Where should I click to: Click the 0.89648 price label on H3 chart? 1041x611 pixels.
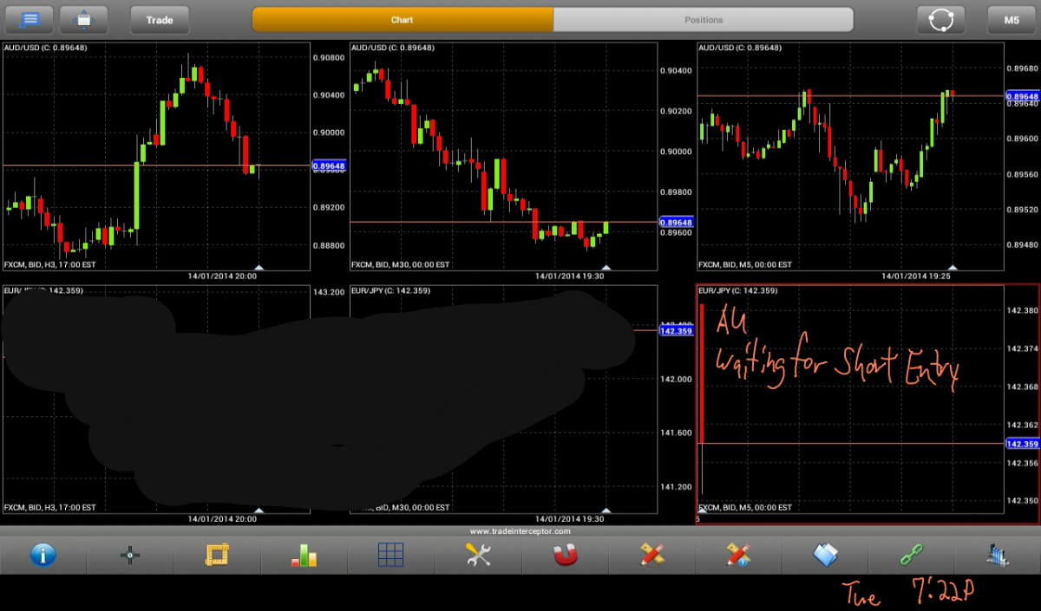[329, 165]
